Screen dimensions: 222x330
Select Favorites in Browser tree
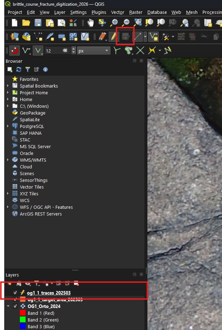coord(29,79)
